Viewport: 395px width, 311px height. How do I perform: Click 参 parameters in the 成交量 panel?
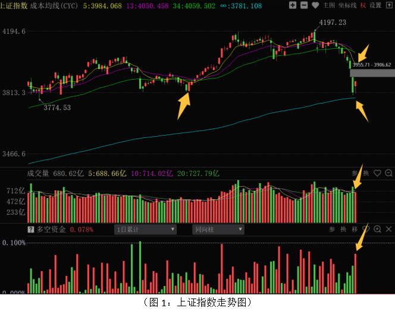(x=356, y=173)
